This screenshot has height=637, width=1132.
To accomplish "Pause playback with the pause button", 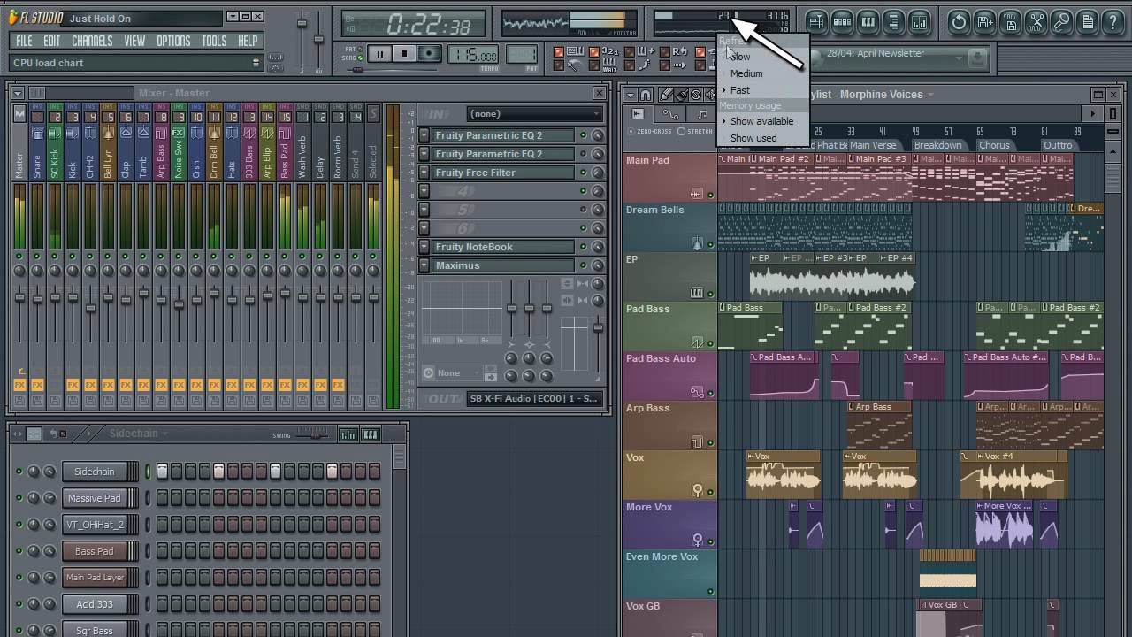I will click(380, 54).
